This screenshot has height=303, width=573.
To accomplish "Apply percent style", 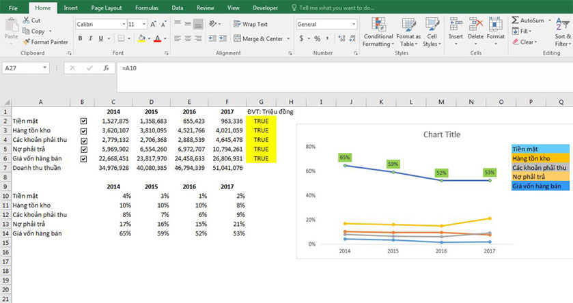I will click(x=317, y=38).
